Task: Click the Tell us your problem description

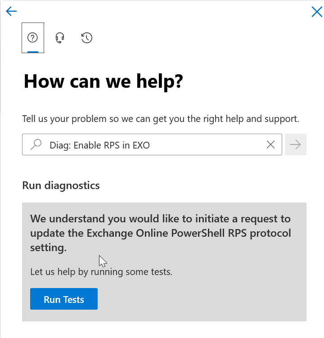Action: click(x=161, y=119)
